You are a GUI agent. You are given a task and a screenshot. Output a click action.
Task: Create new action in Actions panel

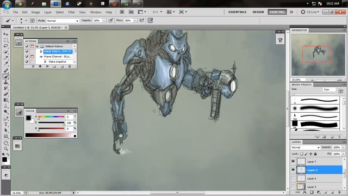(x=62, y=66)
